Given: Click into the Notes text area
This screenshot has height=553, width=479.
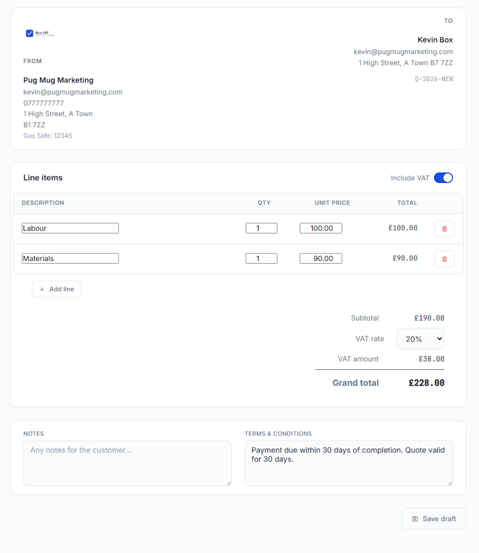Looking at the screenshot, I should [x=128, y=463].
